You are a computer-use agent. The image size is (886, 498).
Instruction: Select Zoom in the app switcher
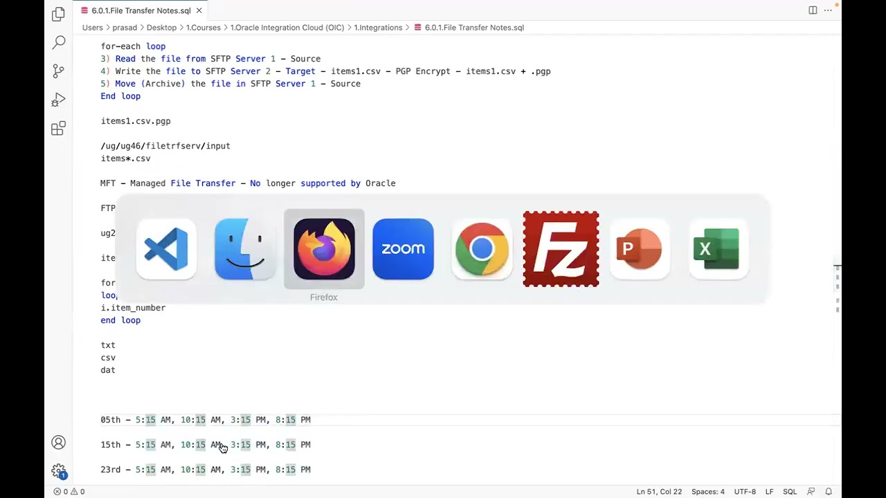(403, 249)
